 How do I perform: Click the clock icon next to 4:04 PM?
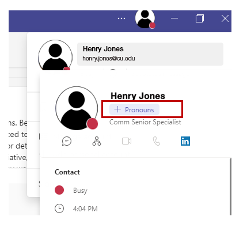pyautogui.click(x=59, y=208)
